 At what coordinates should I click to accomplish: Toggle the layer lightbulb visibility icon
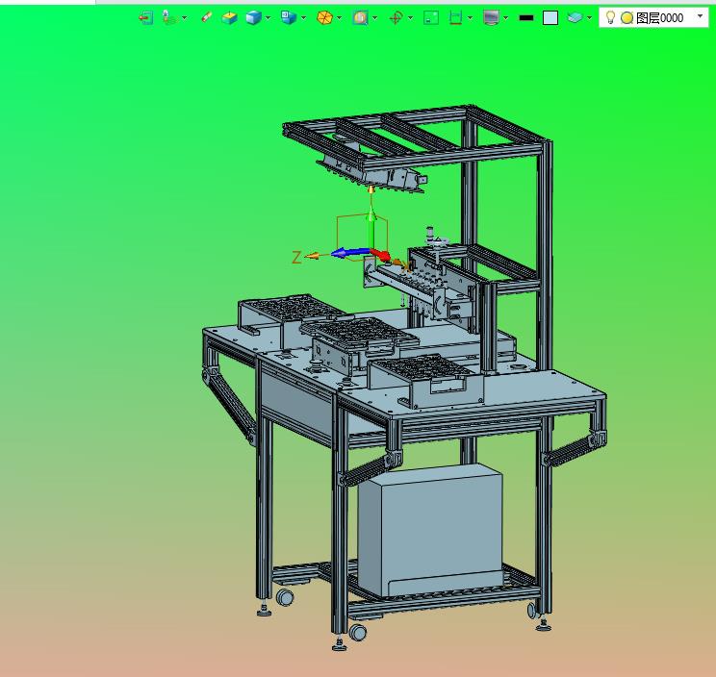(610, 17)
